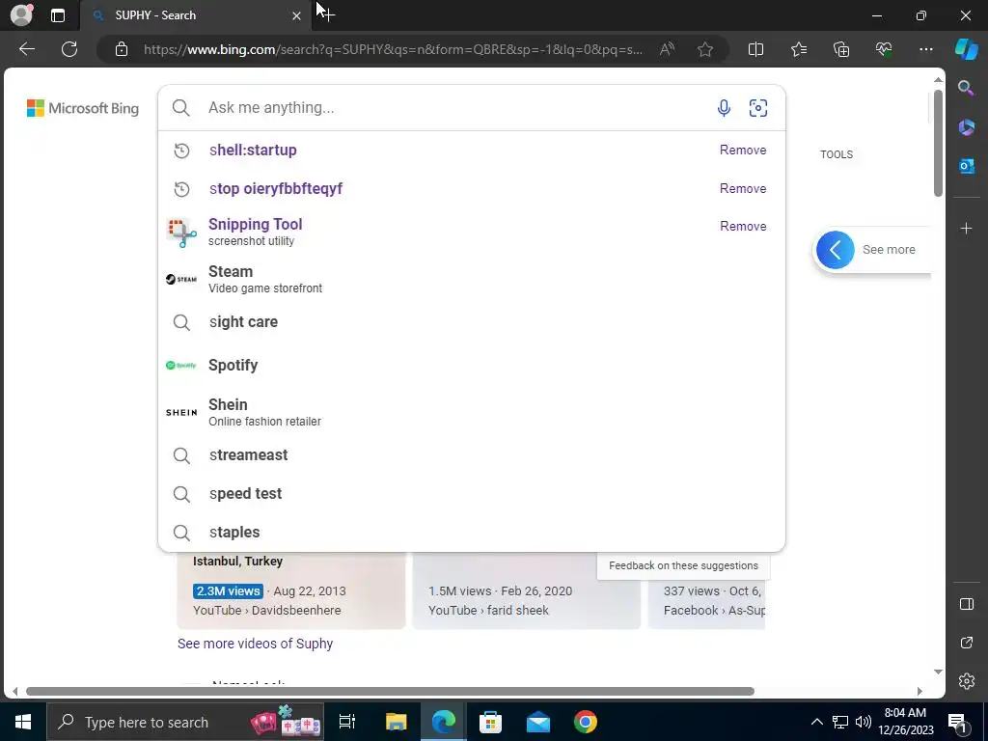This screenshot has width=988, height=741.
Task: Open Mail app from the taskbar
Action: click(538, 722)
